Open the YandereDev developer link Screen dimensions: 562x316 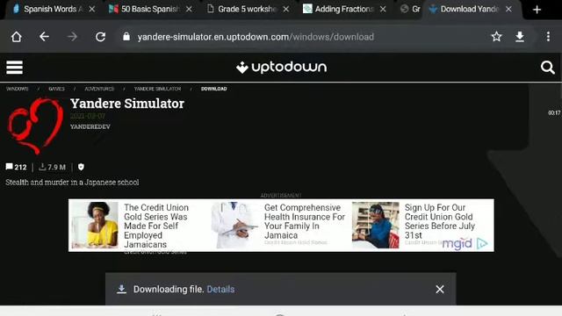[90, 126]
